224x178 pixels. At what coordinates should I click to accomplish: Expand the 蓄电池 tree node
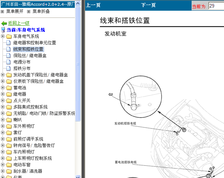[x=2, y=87]
